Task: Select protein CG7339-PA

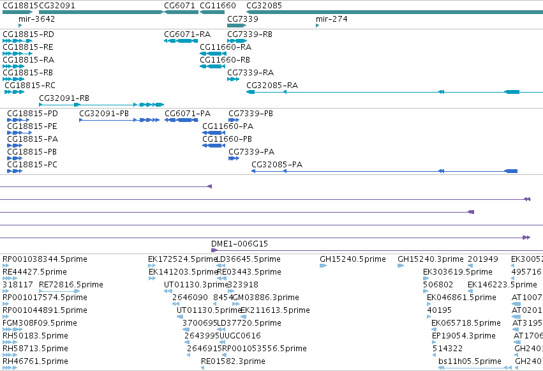Action: [251, 152]
